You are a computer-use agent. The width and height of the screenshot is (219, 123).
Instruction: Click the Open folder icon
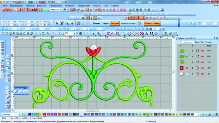click(7, 33)
